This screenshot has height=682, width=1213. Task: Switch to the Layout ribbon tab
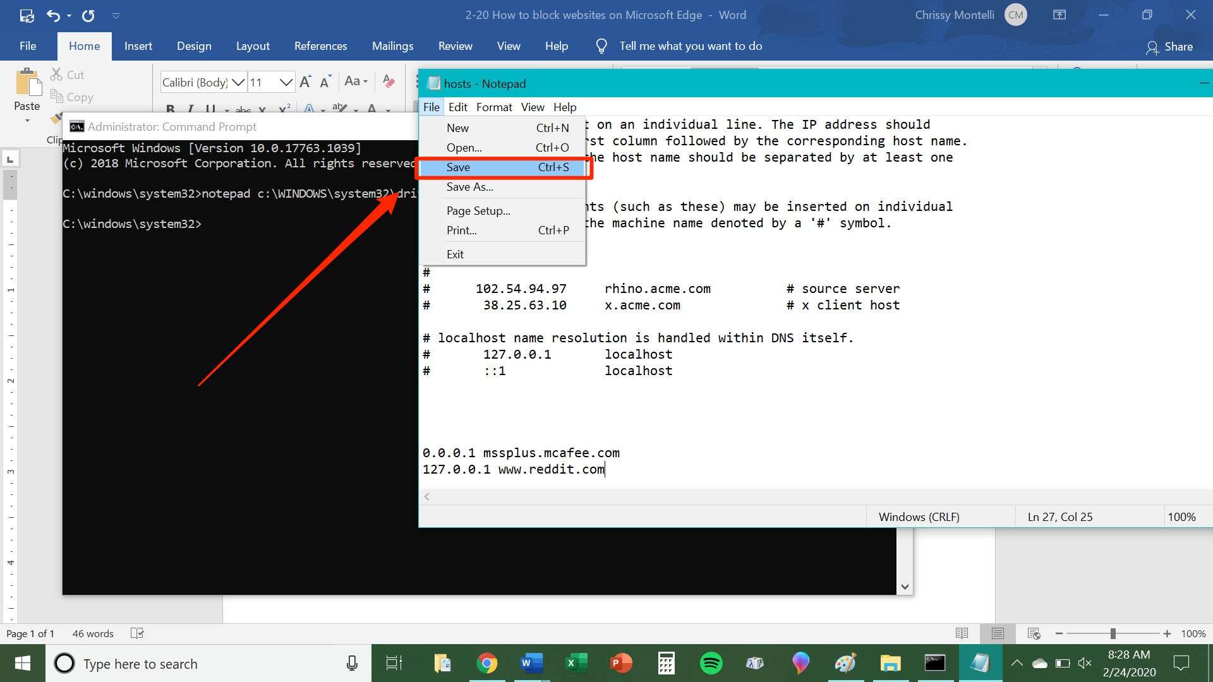[253, 46]
